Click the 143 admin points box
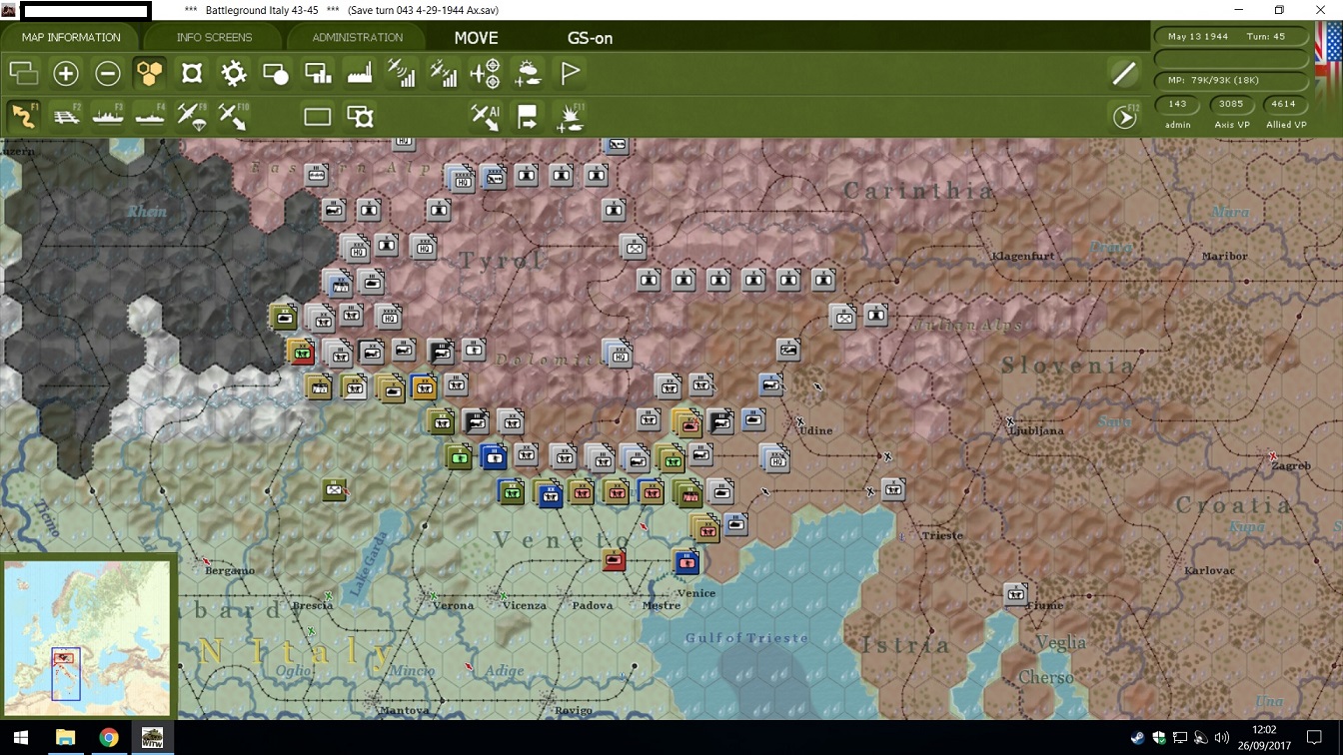This screenshot has height=755, width=1343. pos(1178,104)
